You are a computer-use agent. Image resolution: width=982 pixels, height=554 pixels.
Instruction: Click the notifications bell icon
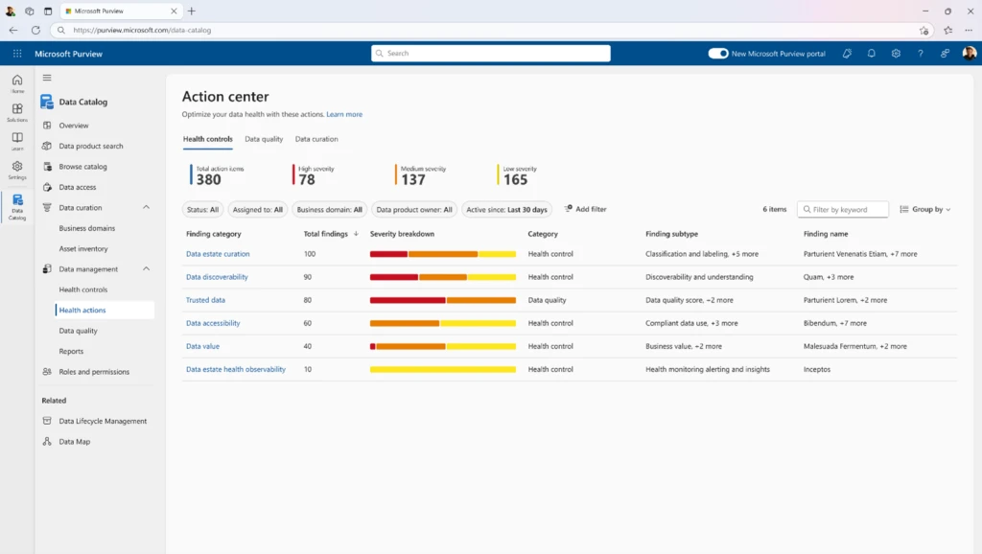pos(871,54)
